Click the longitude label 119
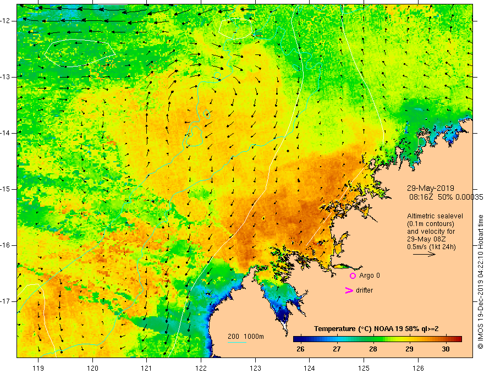 point(38,368)
